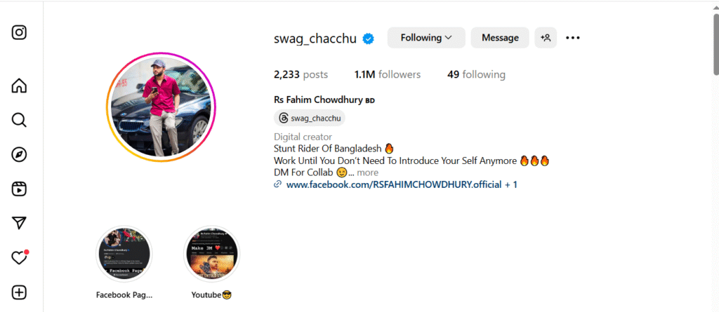This screenshot has height=312, width=719.
Task: Expand the Following dropdown button
Action: coord(426,38)
